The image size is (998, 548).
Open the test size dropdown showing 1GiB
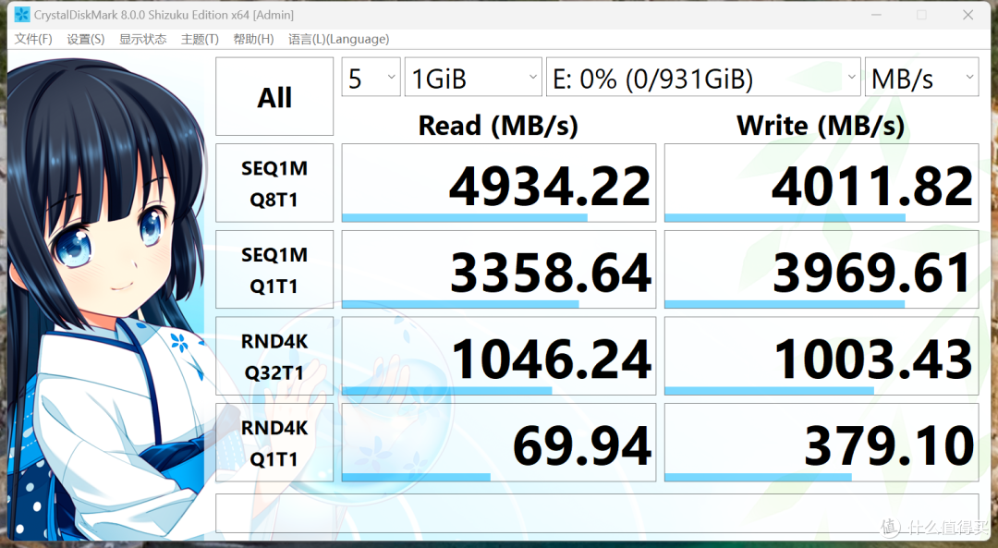(x=473, y=78)
